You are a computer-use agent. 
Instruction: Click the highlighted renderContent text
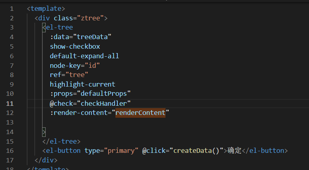pos(140,113)
